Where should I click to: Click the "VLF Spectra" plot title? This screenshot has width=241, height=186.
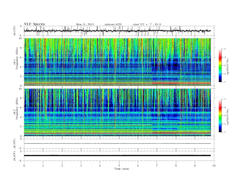point(34,24)
